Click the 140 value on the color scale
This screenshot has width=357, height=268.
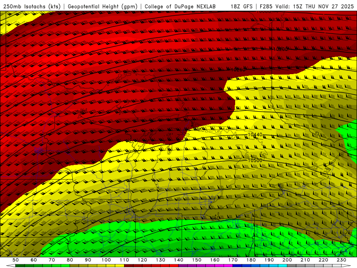point(179,260)
